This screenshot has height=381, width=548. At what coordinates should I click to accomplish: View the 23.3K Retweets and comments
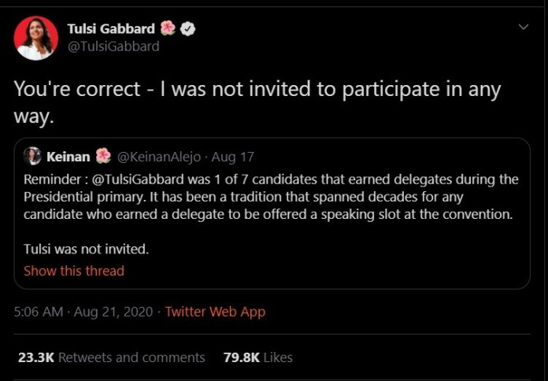point(111,357)
